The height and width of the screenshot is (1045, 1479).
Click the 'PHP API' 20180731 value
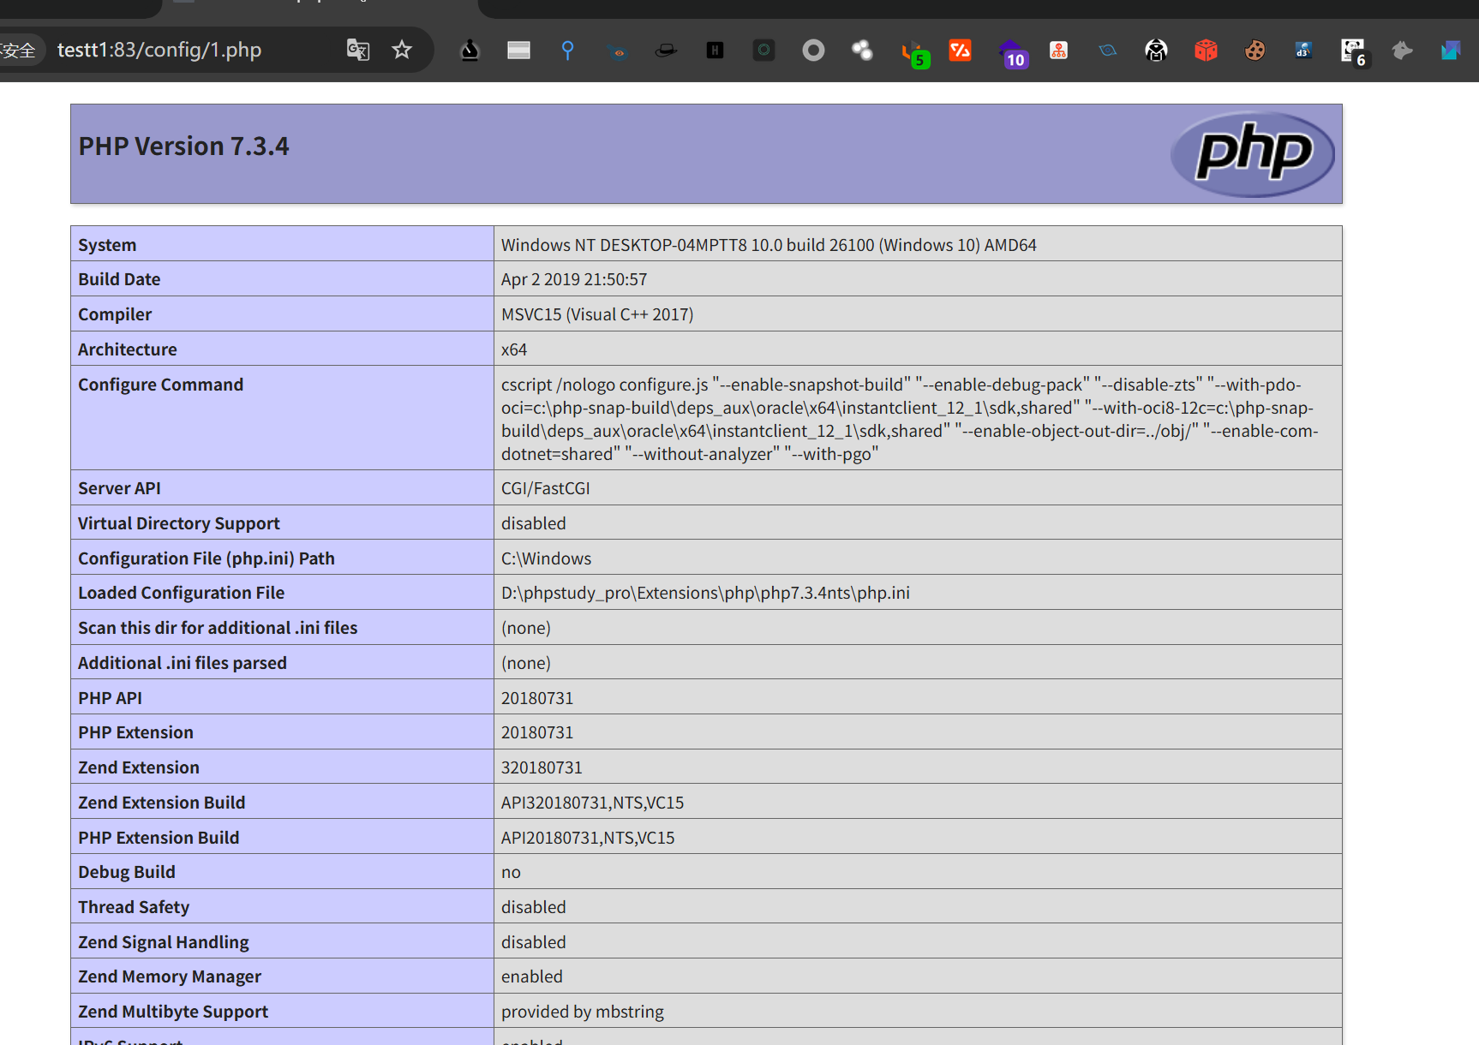537,698
